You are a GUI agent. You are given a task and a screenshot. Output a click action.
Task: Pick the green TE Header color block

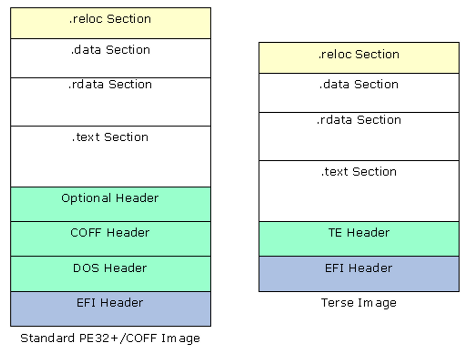359,239
